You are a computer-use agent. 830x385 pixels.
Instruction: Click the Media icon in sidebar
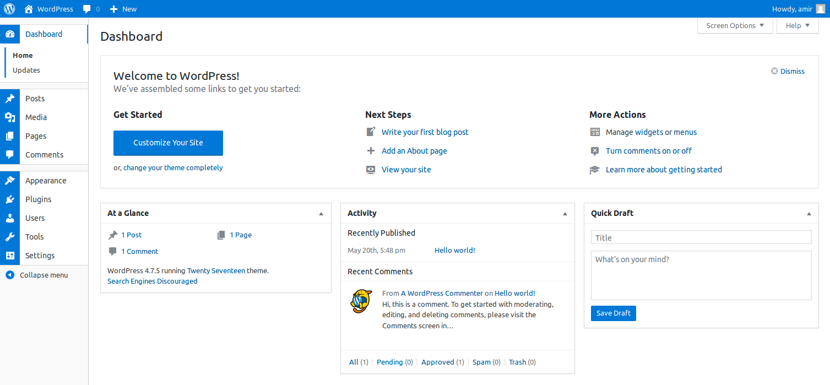coord(10,117)
